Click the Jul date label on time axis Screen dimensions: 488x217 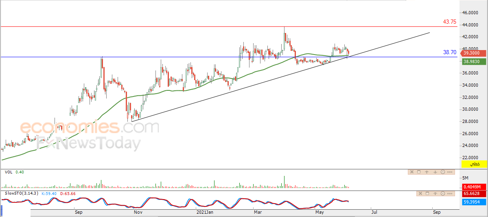point(374,213)
